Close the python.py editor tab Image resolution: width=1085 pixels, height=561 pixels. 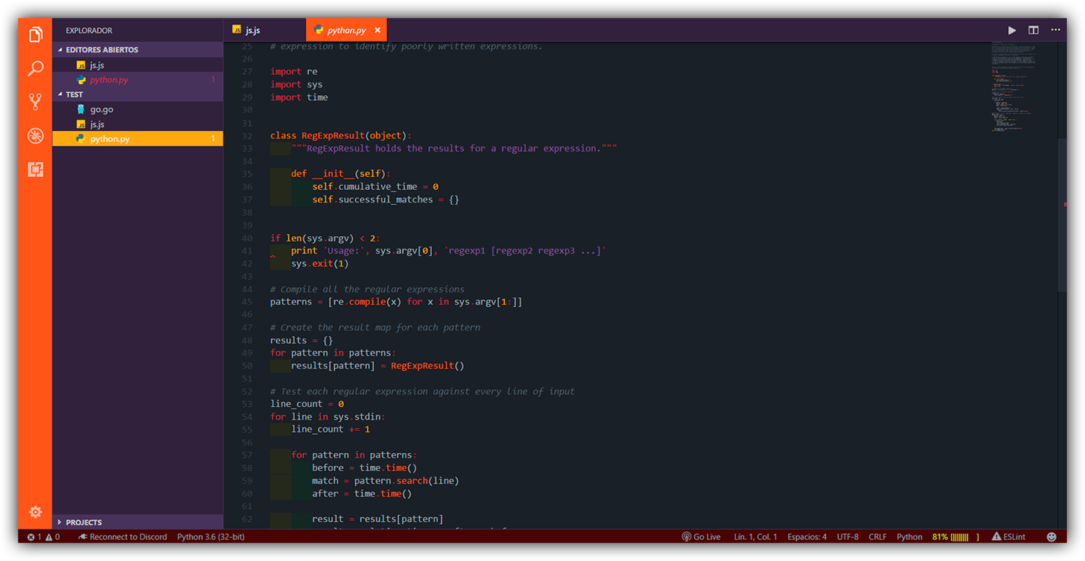tap(378, 30)
